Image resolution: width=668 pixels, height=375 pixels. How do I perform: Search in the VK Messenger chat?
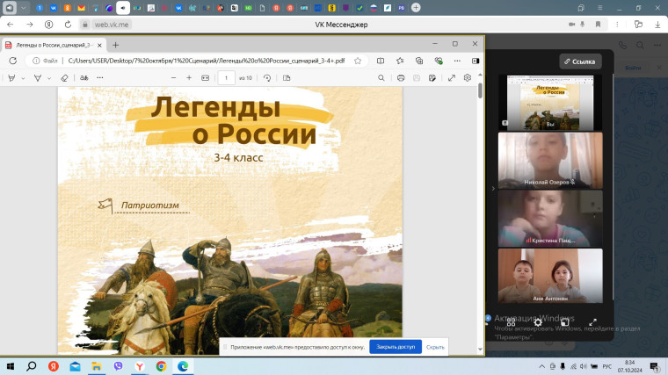[640, 45]
